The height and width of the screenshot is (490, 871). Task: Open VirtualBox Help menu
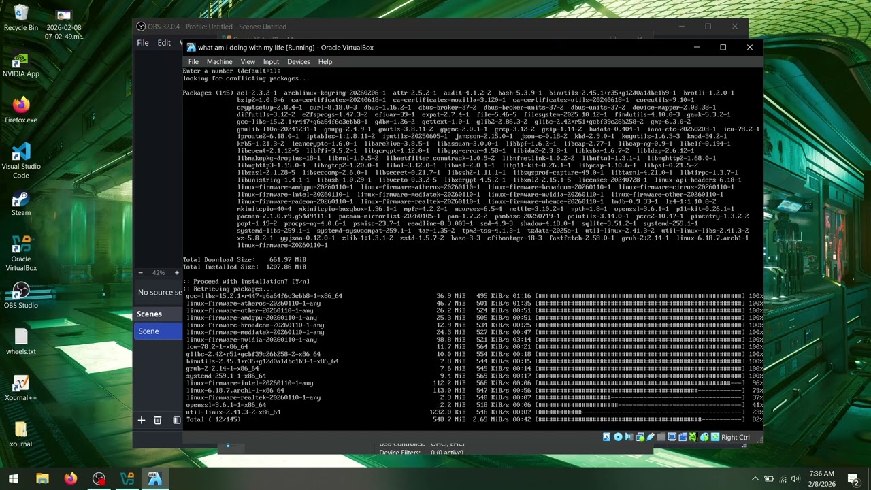point(325,62)
